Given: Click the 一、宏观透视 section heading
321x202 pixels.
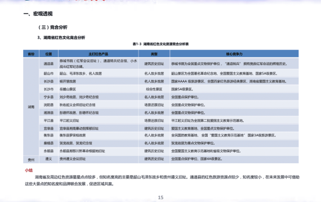Looking at the screenshot, I should (x=38, y=13).
